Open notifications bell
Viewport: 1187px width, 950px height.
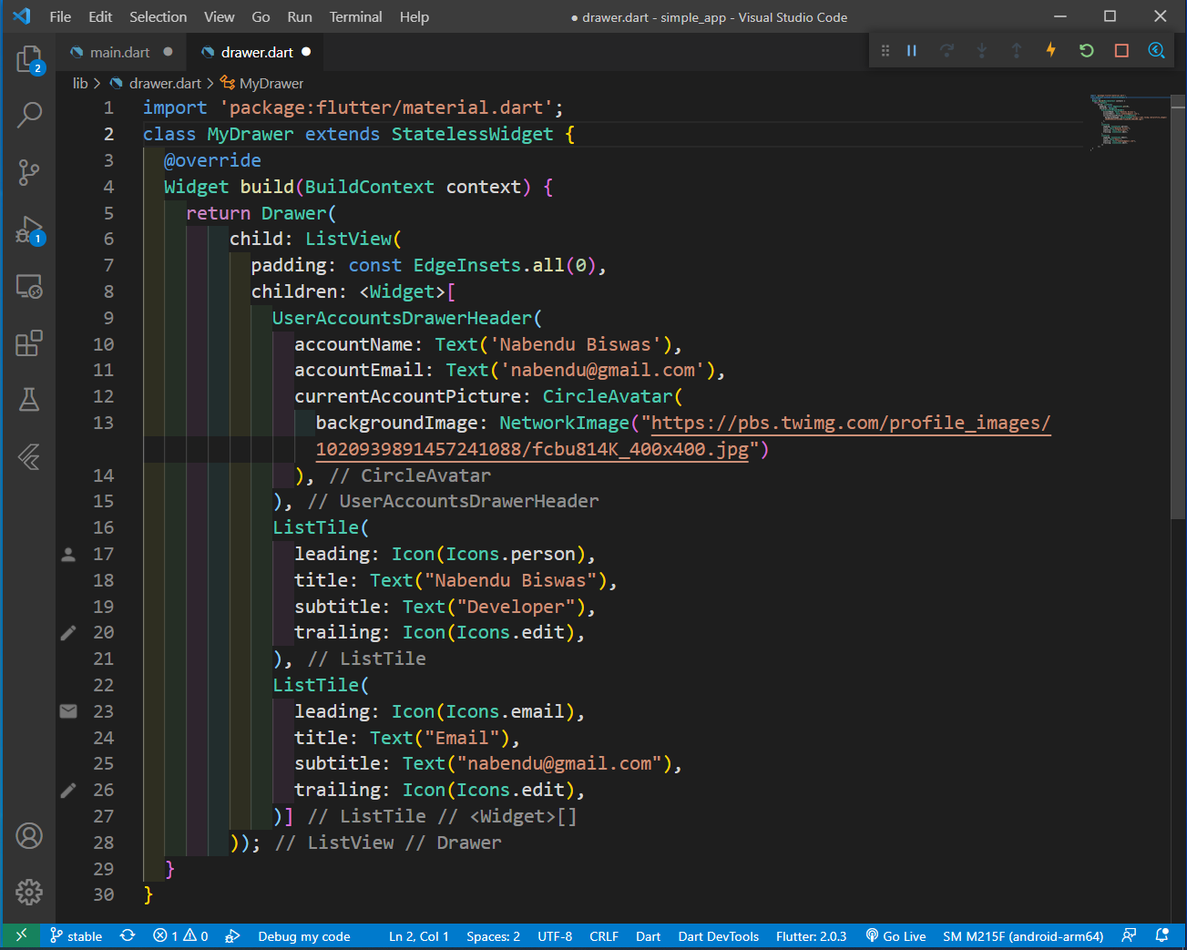[1161, 935]
